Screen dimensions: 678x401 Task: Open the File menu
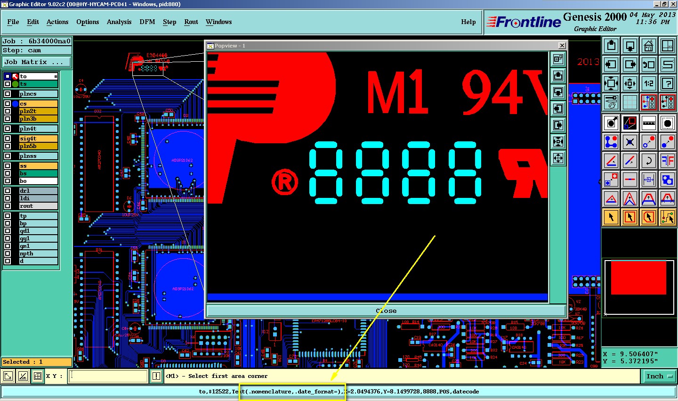point(13,22)
